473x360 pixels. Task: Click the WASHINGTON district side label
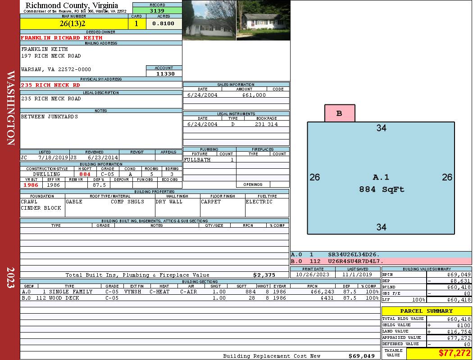[x=10, y=108]
